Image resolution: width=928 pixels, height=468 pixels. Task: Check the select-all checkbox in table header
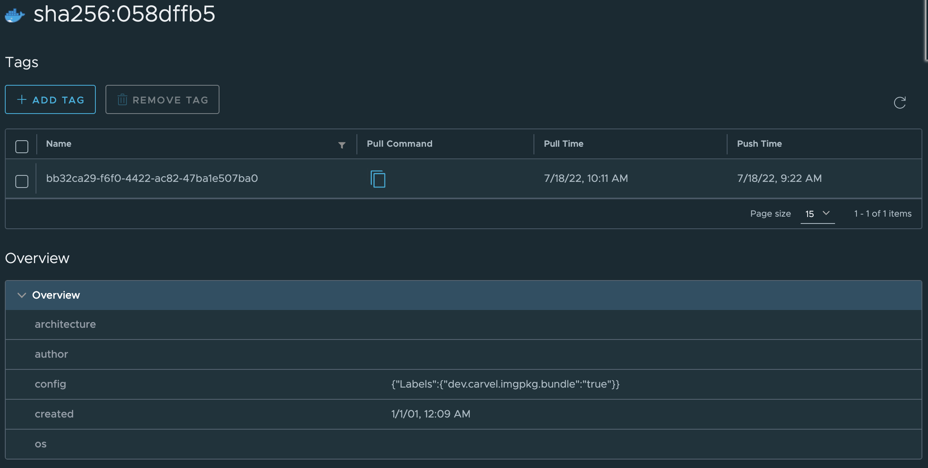click(21, 145)
